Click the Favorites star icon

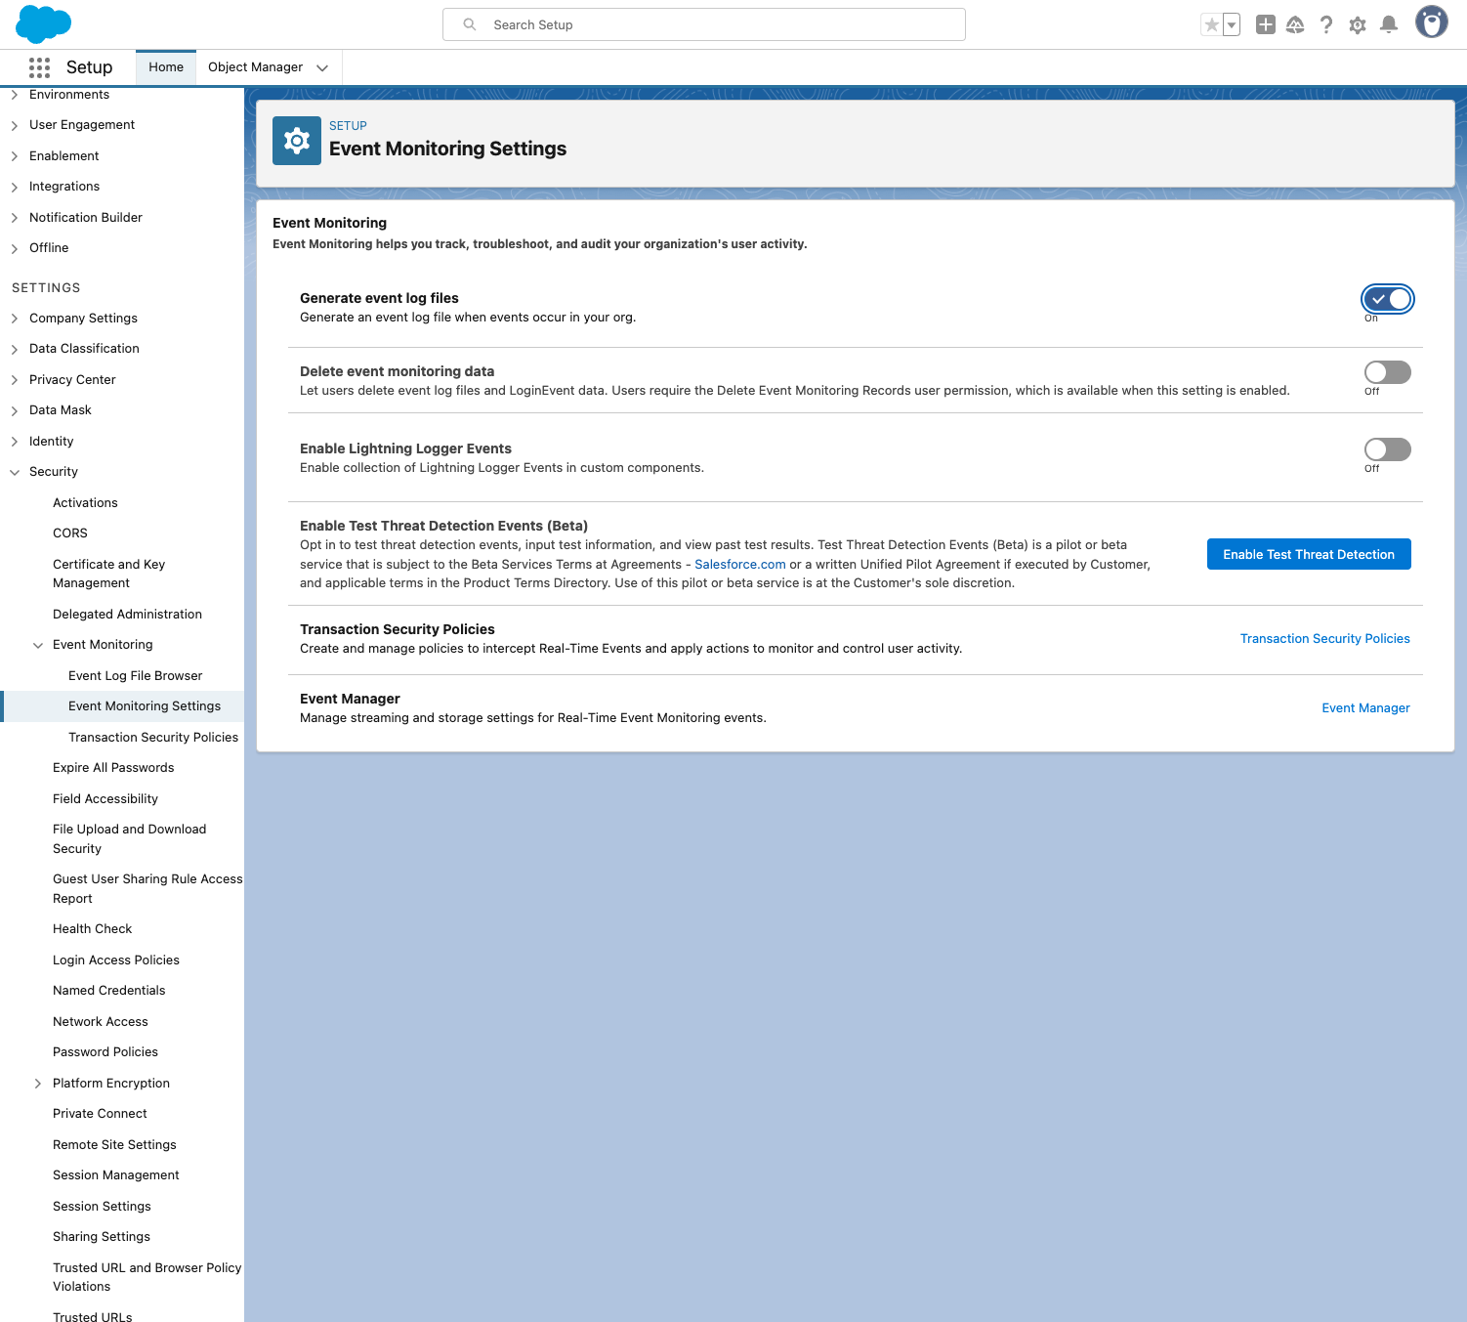pos(1211,25)
